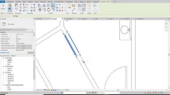Open the Floor Plan type selector dropdown
This screenshot has height=95, width=170.
coord(34,24)
